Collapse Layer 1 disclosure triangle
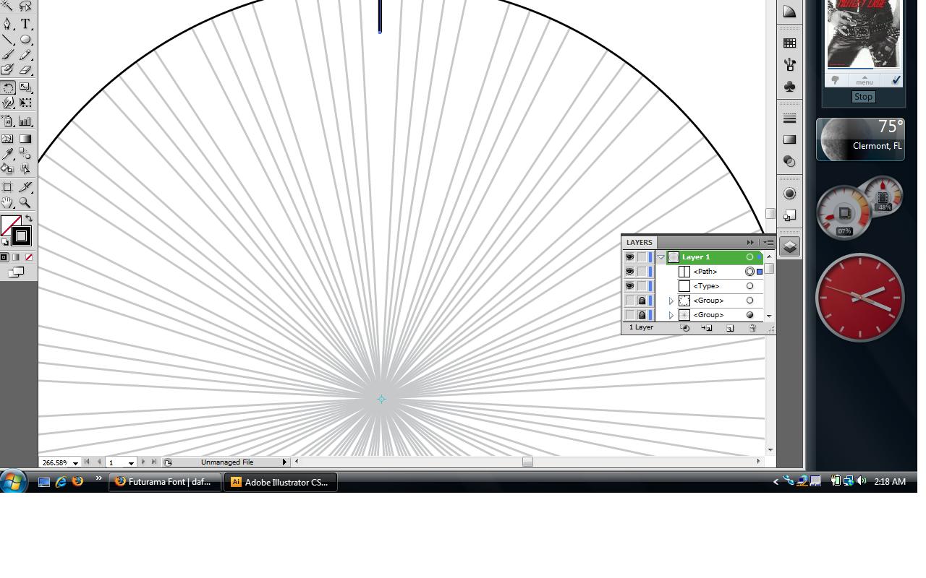 point(660,257)
